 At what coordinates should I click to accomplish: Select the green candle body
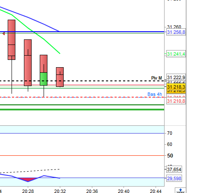coord(44,79)
